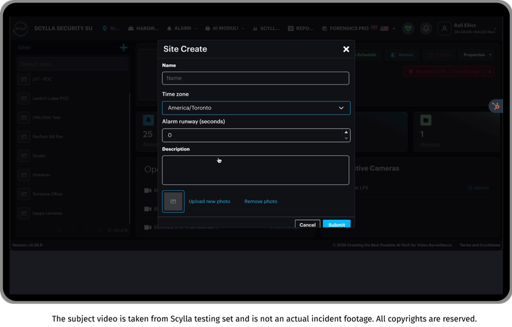The width and height of the screenshot is (512, 327).
Task: Click the image icon beside Land-O-Lakes POC
Action: [24, 98]
